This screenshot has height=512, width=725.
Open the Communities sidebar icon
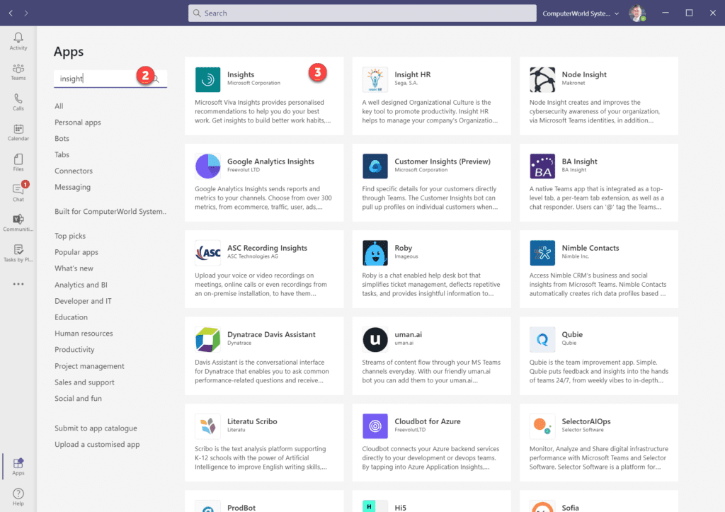(x=18, y=222)
